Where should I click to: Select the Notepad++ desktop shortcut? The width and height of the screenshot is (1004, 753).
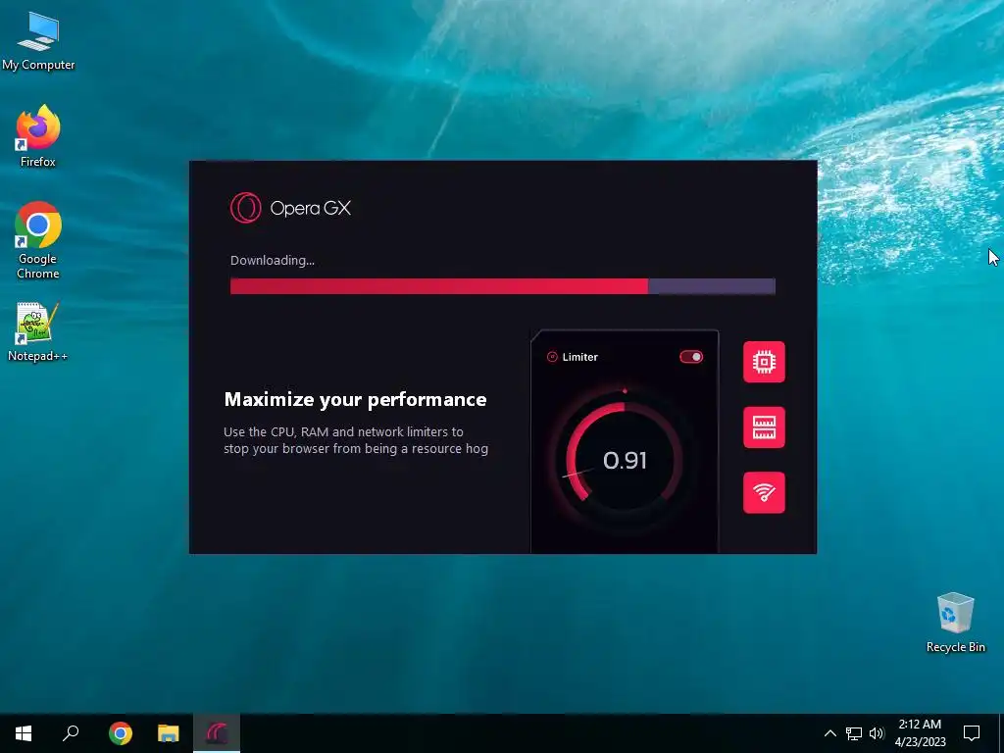(38, 331)
